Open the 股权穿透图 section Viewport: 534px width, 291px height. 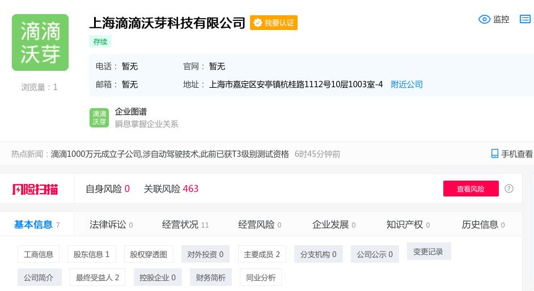[x=149, y=254]
